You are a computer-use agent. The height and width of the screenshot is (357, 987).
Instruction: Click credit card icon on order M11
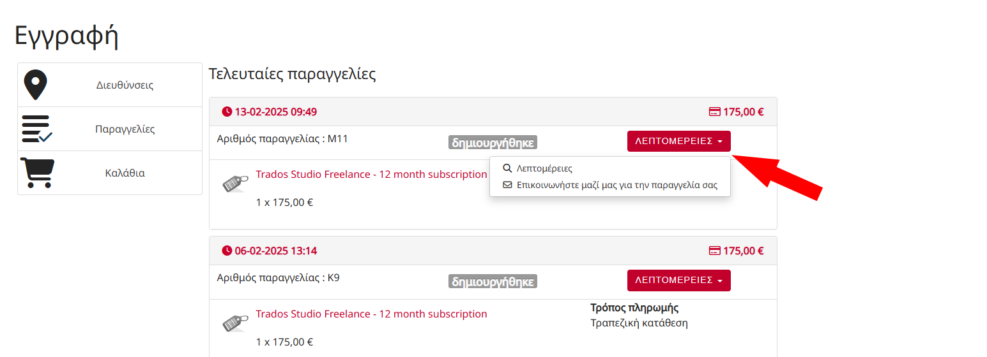pos(714,112)
